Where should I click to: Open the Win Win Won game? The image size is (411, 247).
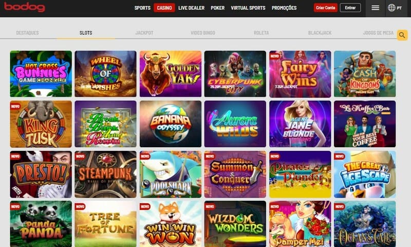[x=171, y=224]
